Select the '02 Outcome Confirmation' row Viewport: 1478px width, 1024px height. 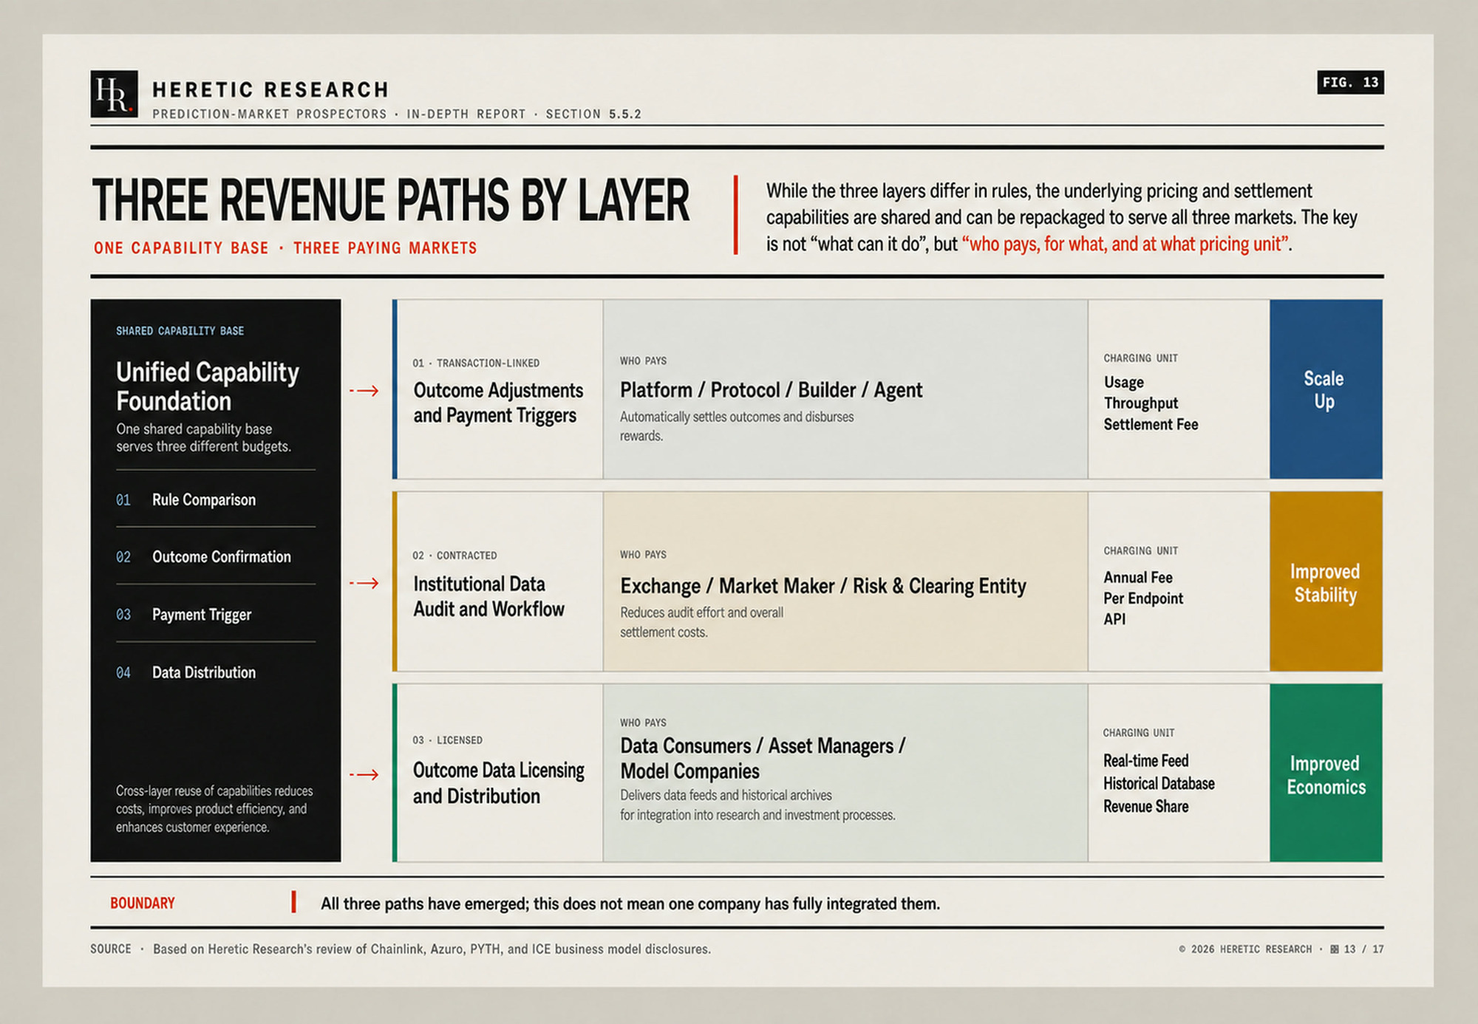(x=216, y=556)
